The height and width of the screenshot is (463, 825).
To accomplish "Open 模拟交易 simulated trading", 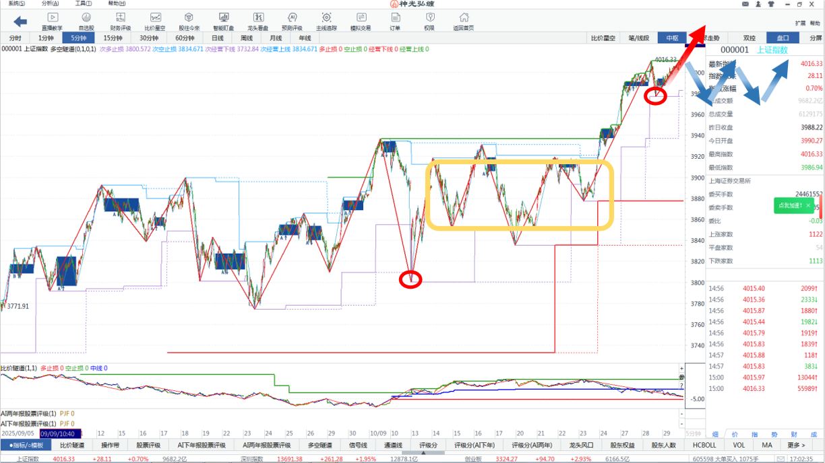I will 361,22.
